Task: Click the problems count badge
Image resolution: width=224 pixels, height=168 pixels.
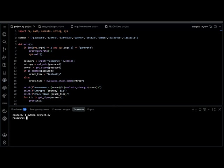Action: [x=25, y=110]
